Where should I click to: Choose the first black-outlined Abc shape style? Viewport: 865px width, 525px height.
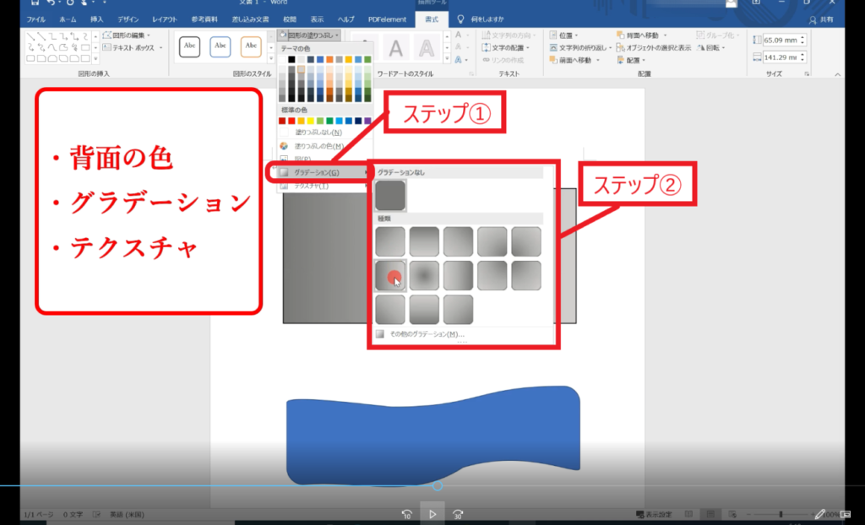coord(191,47)
